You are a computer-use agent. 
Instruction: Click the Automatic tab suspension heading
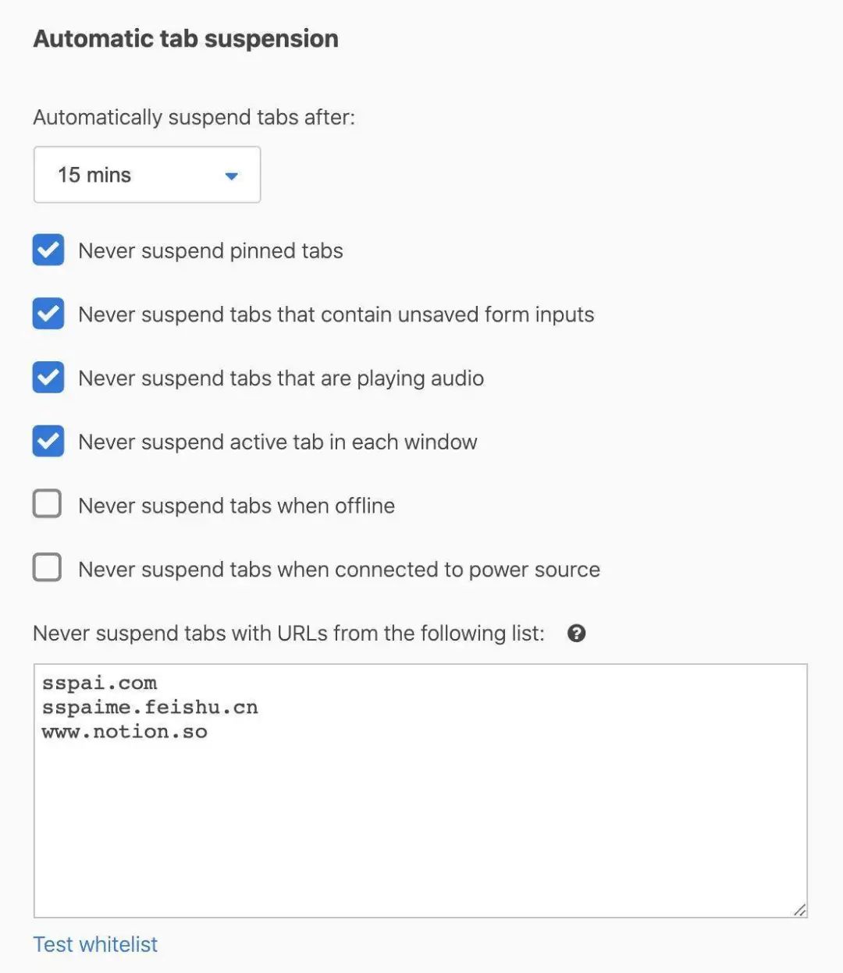(186, 38)
